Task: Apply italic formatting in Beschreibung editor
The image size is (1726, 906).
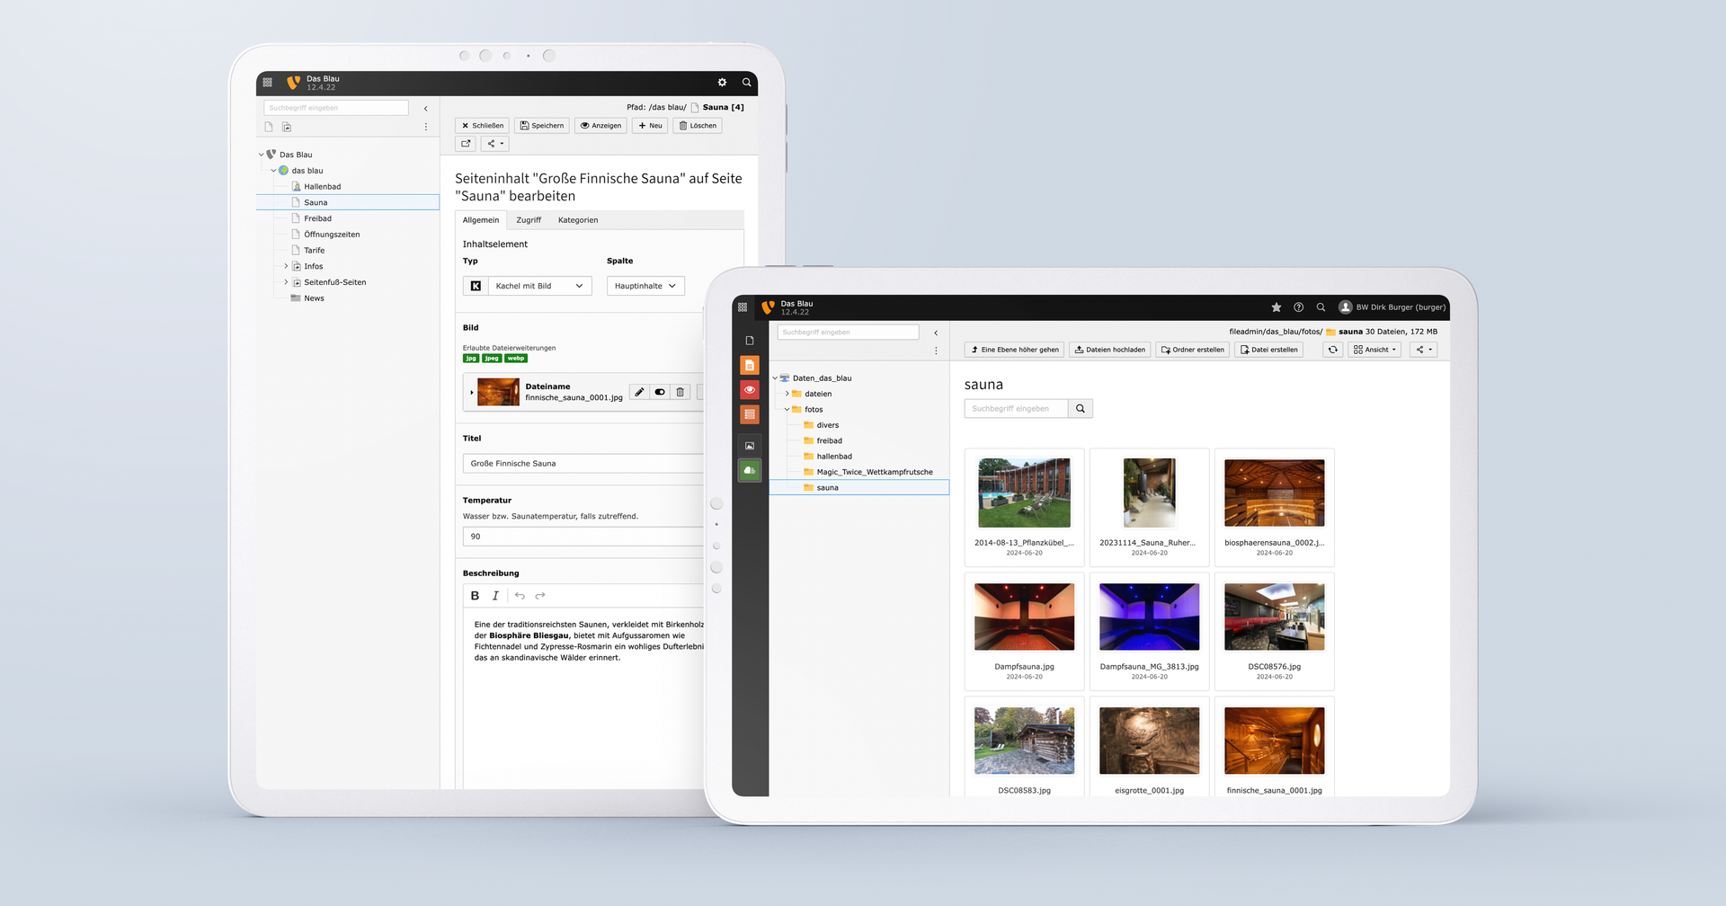Action: coord(495,596)
